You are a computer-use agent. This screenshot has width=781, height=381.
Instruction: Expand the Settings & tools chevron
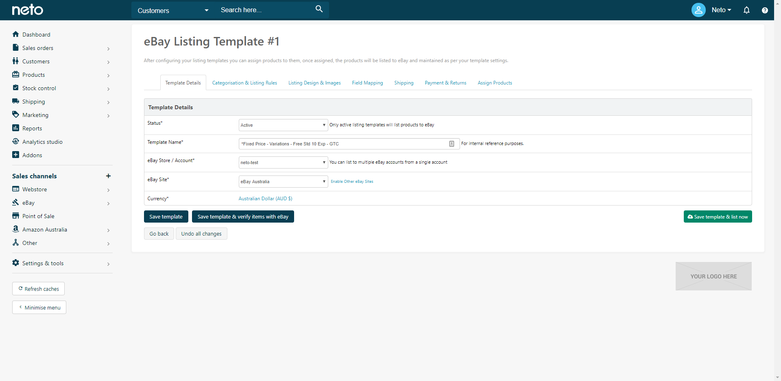108,264
